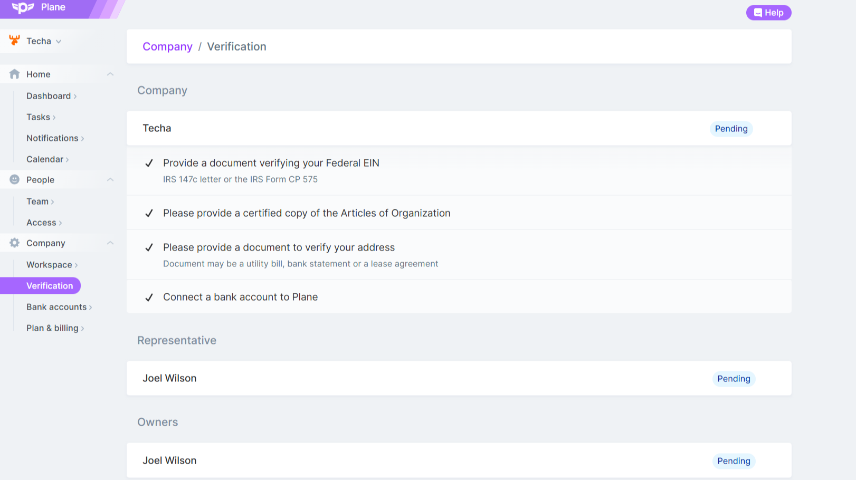Viewport: 856px width, 480px height.
Task: Collapse the Company section chevron
Action: coord(110,243)
